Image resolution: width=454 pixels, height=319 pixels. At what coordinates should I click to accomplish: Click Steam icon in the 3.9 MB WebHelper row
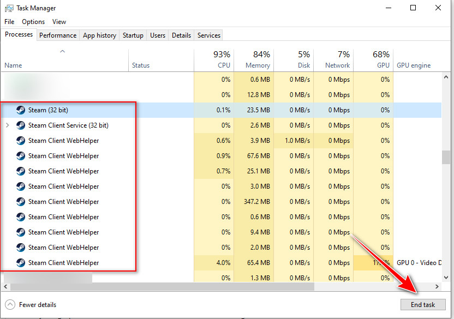point(21,141)
